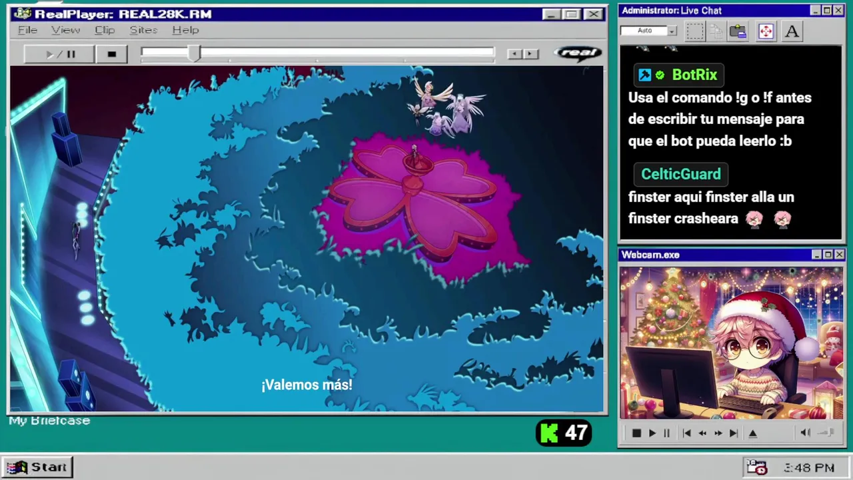Viewport: 853px width, 480px height.
Task: Open the View menu in RealPlayer
Action: pos(65,30)
